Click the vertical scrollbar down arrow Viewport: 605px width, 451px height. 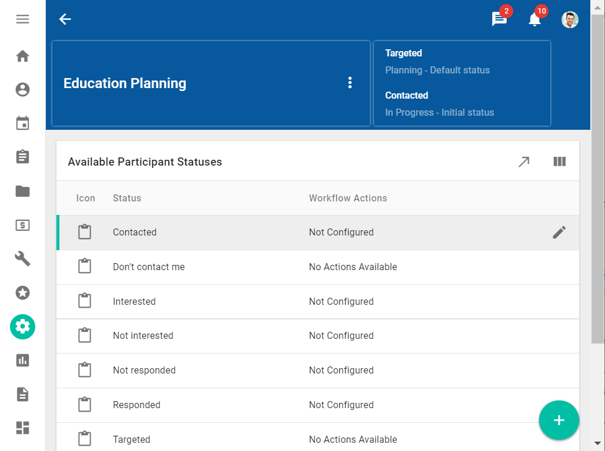coord(597,443)
